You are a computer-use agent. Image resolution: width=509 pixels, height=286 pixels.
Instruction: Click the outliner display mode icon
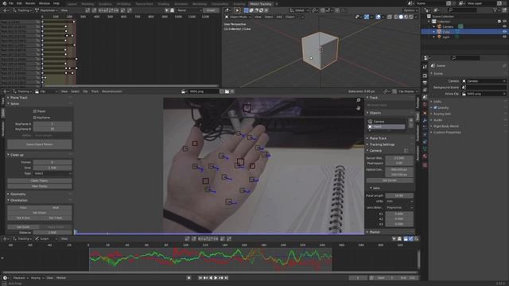437,10
